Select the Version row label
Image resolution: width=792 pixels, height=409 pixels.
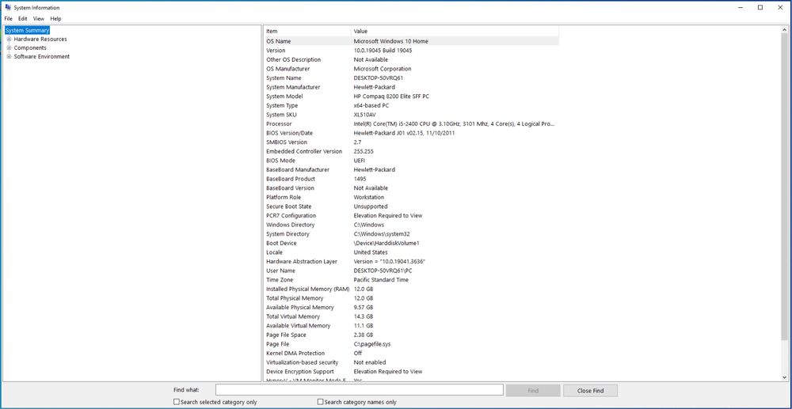tap(276, 51)
